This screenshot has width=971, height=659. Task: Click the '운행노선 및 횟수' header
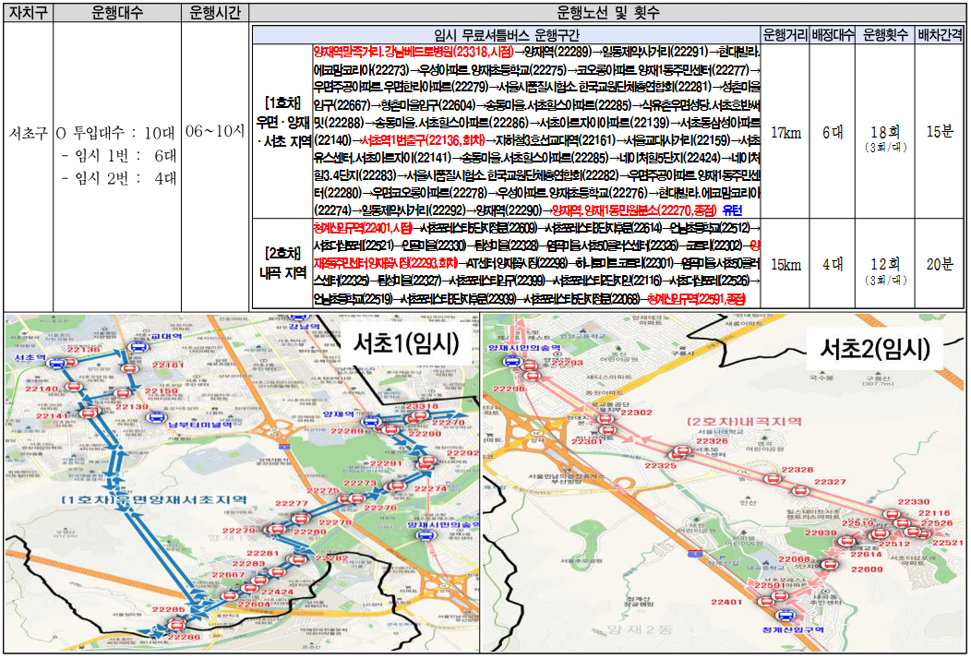coord(608,12)
